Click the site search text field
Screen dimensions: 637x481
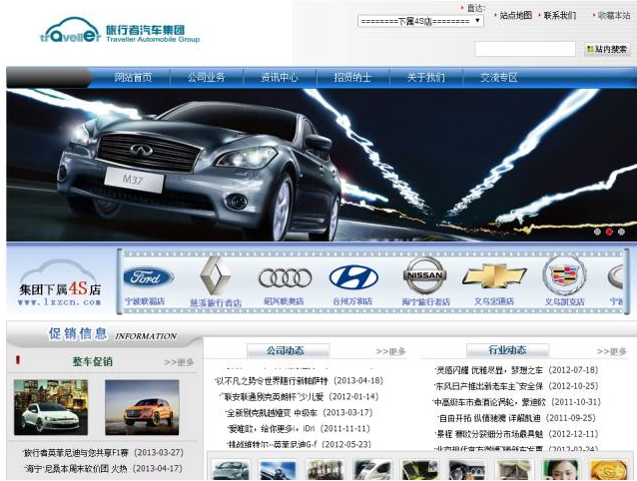524,49
